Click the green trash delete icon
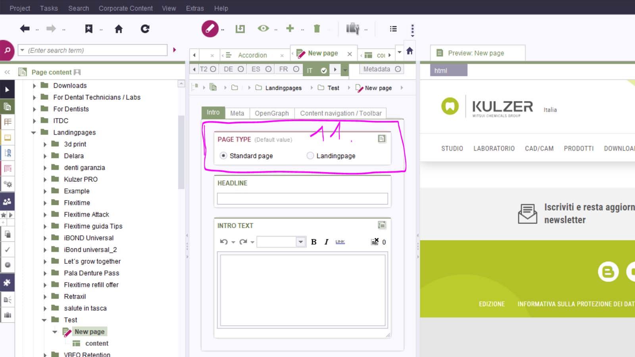Viewport: 635px width, 357px height. 317,29
